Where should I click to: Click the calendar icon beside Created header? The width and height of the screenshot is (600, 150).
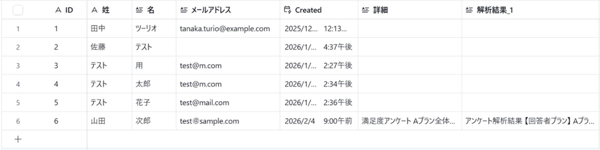[287, 10]
